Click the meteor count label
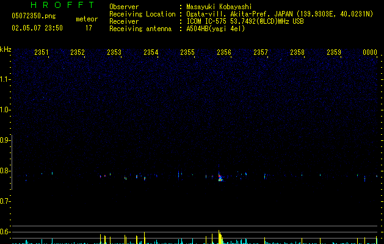Screen dimensions: 384x244 [x=87, y=19]
